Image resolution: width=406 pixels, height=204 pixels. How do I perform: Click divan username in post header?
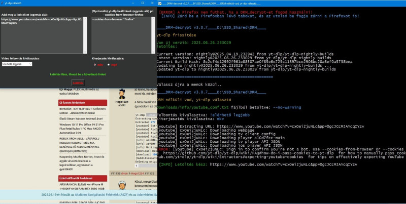pos(124,174)
